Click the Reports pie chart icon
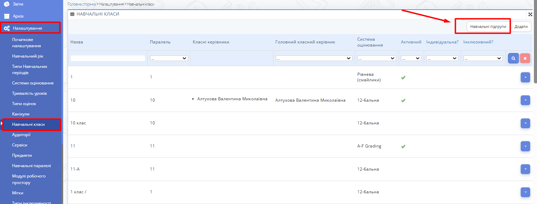Screen dimensions: 537x204 pyautogui.click(x=7, y=4)
